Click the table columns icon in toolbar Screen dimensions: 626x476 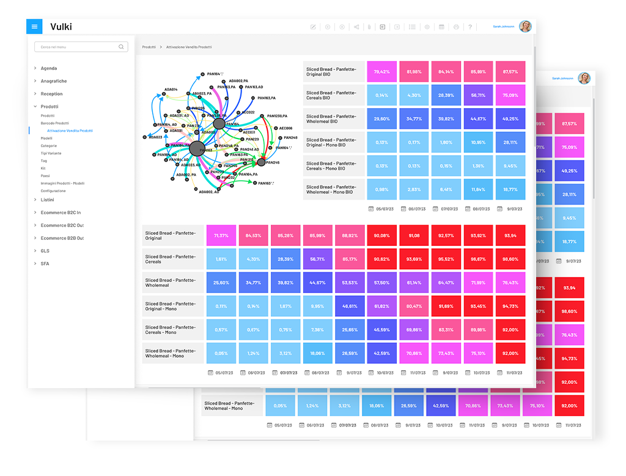click(x=441, y=27)
